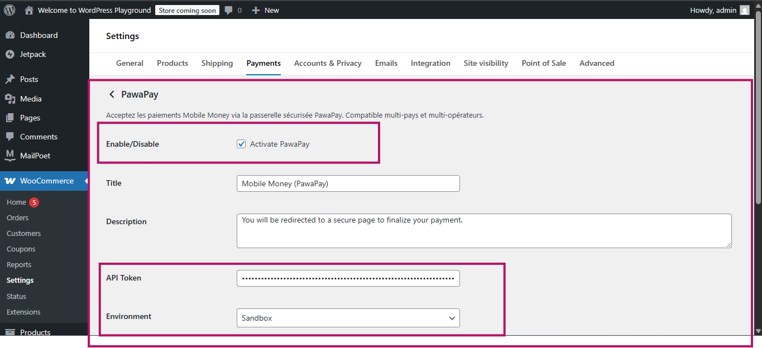Image resolution: width=762 pixels, height=348 pixels.
Task: Click the Dashboard gauge icon
Action: pos(10,35)
